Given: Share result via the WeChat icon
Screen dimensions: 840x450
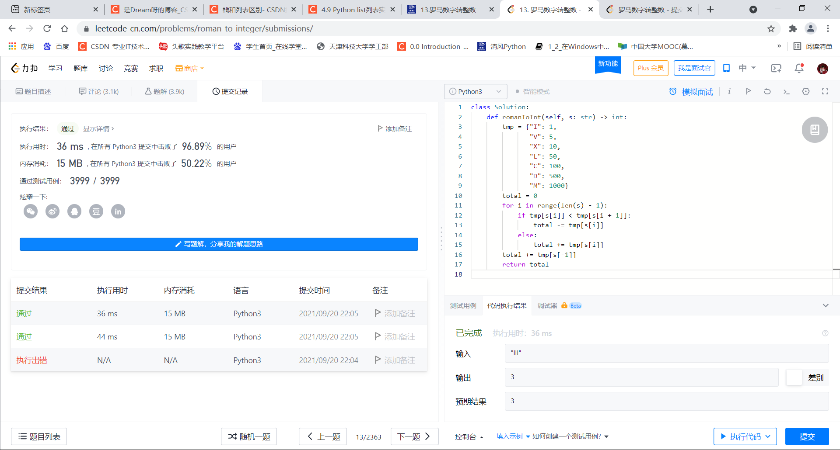Looking at the screenshot, I should (31, 211).
